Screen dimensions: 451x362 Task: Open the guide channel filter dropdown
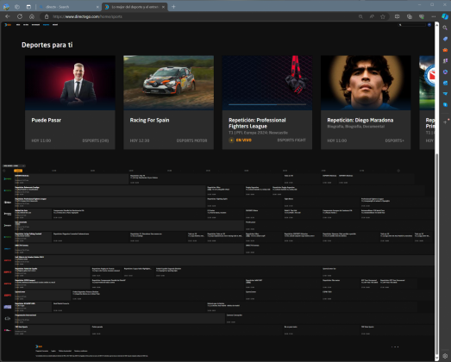[x=14, y=165]
